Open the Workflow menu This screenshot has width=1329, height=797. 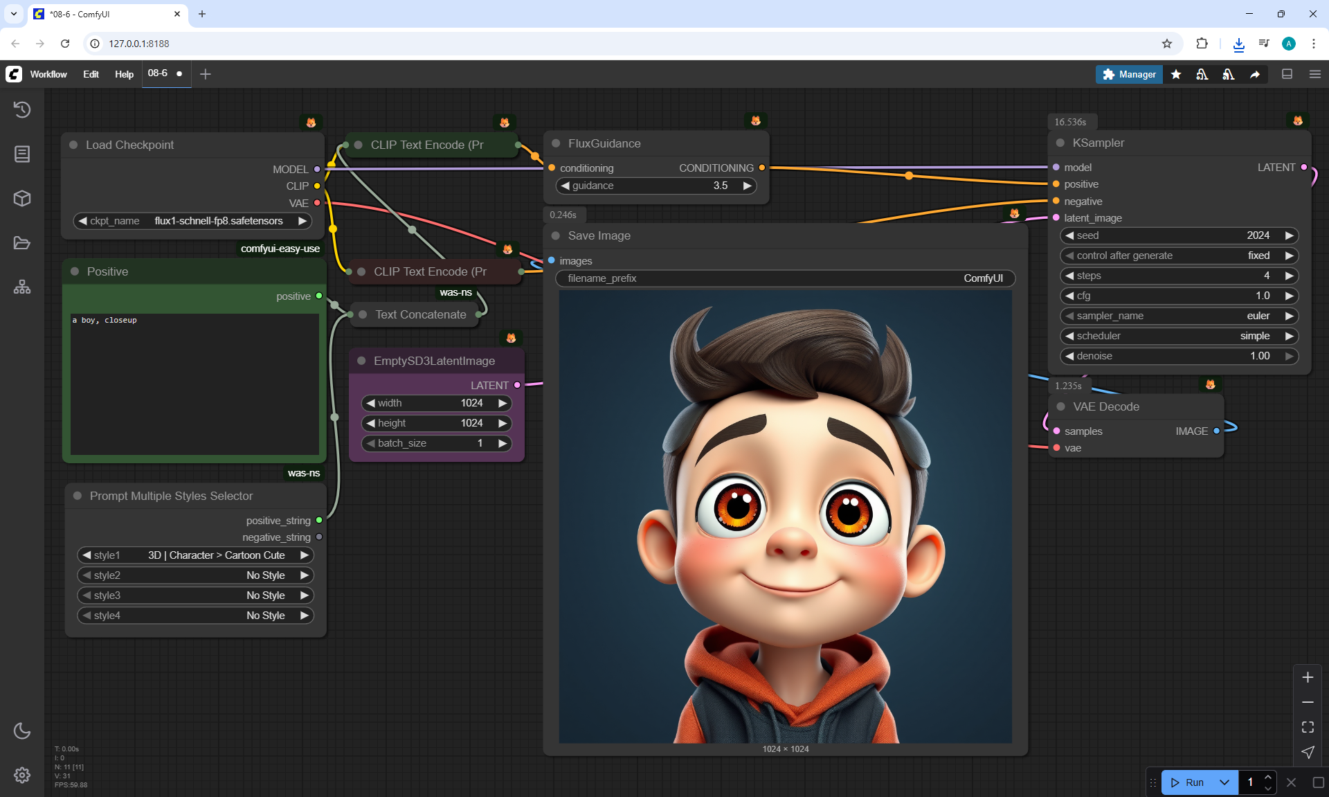[x=48, y=74]
